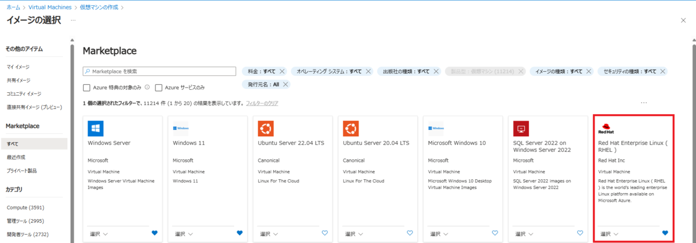Click the Microsoft Windows 10 logo
This screenshot has width=696, height=243.
436,128
